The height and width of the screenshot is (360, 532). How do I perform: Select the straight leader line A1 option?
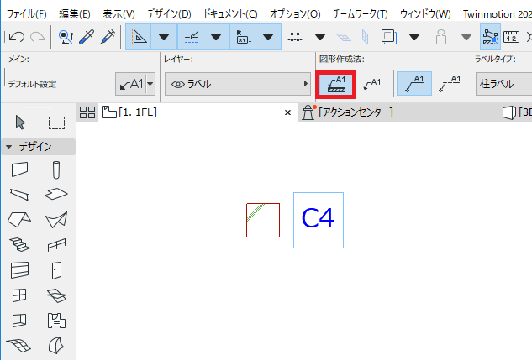pyautogui.click(x=414, y=84)
